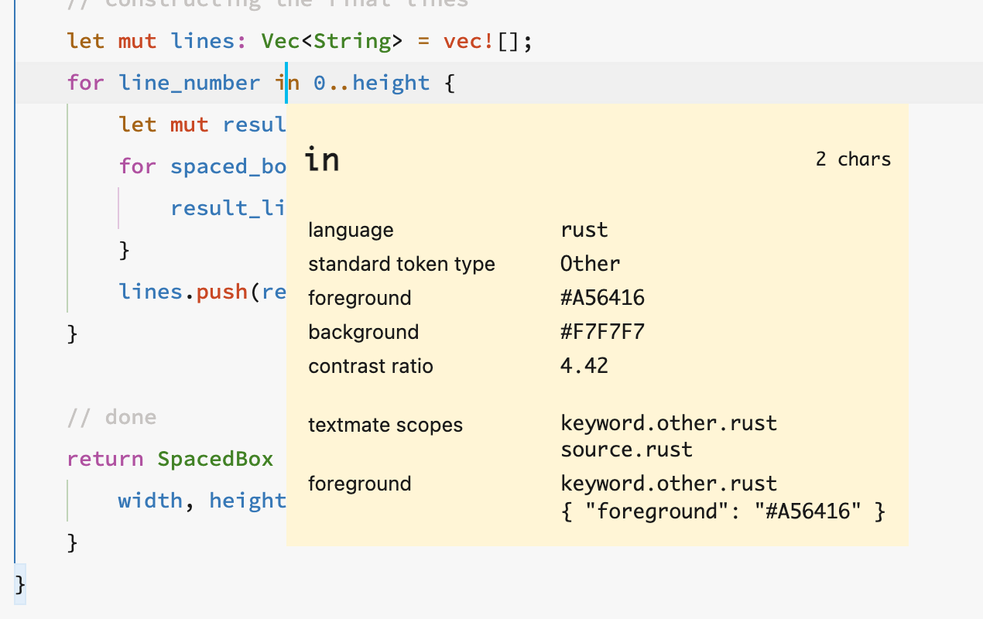Click the vec! macro in the code
The width and height of the screenshot is (983, 619).
pos(466,40)
